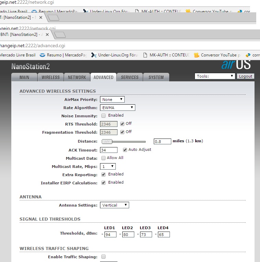Open the MAIN tab

[24, 77]
